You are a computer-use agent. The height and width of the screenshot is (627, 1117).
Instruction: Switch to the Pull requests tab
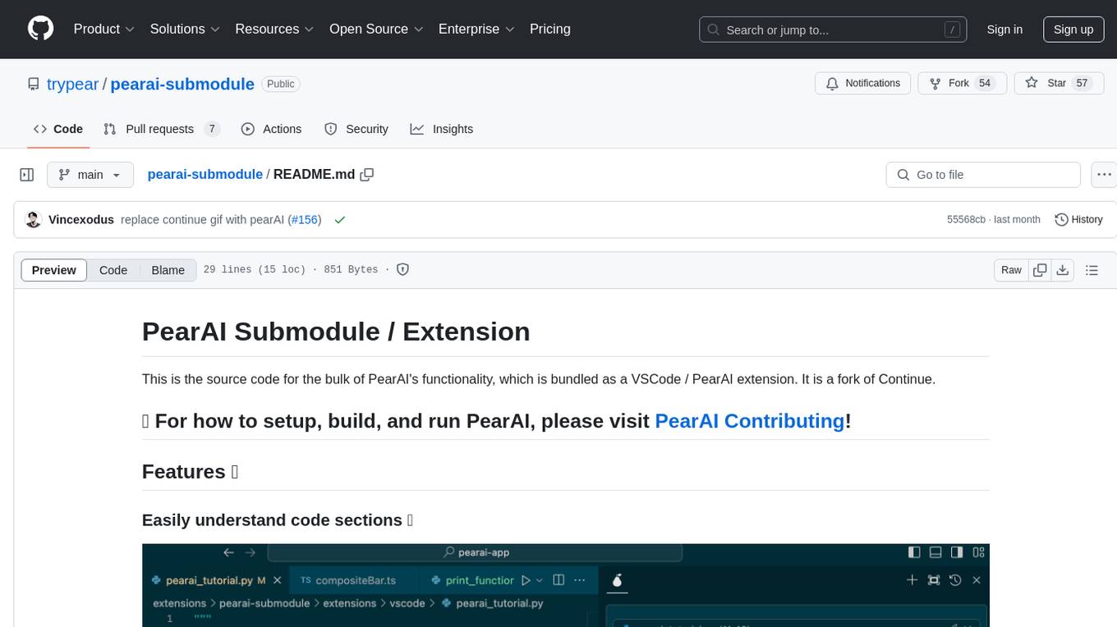coord(162,129)
